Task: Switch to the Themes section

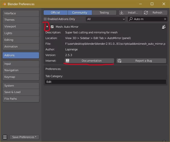Action: pos(21,20)
